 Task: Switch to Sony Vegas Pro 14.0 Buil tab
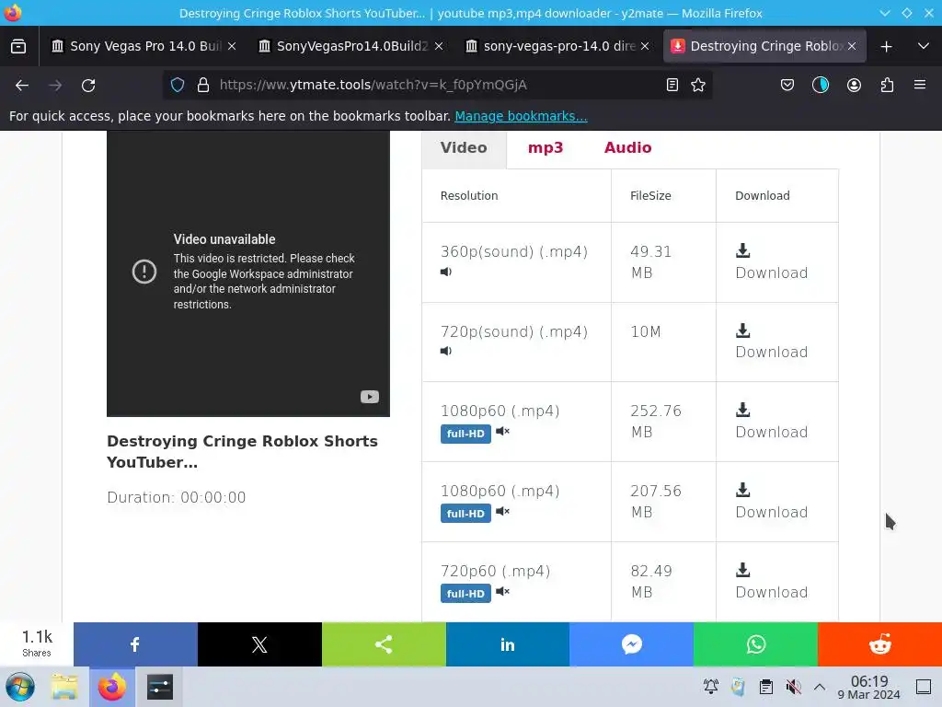(144, 46)
